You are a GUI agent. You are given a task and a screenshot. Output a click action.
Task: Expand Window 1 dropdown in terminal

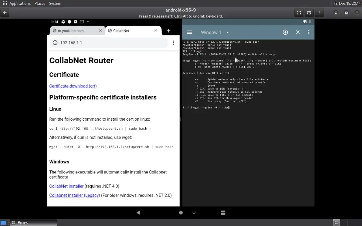point(228,32)
